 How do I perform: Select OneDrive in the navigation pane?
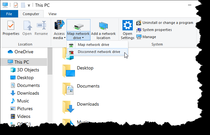[24, 52]
